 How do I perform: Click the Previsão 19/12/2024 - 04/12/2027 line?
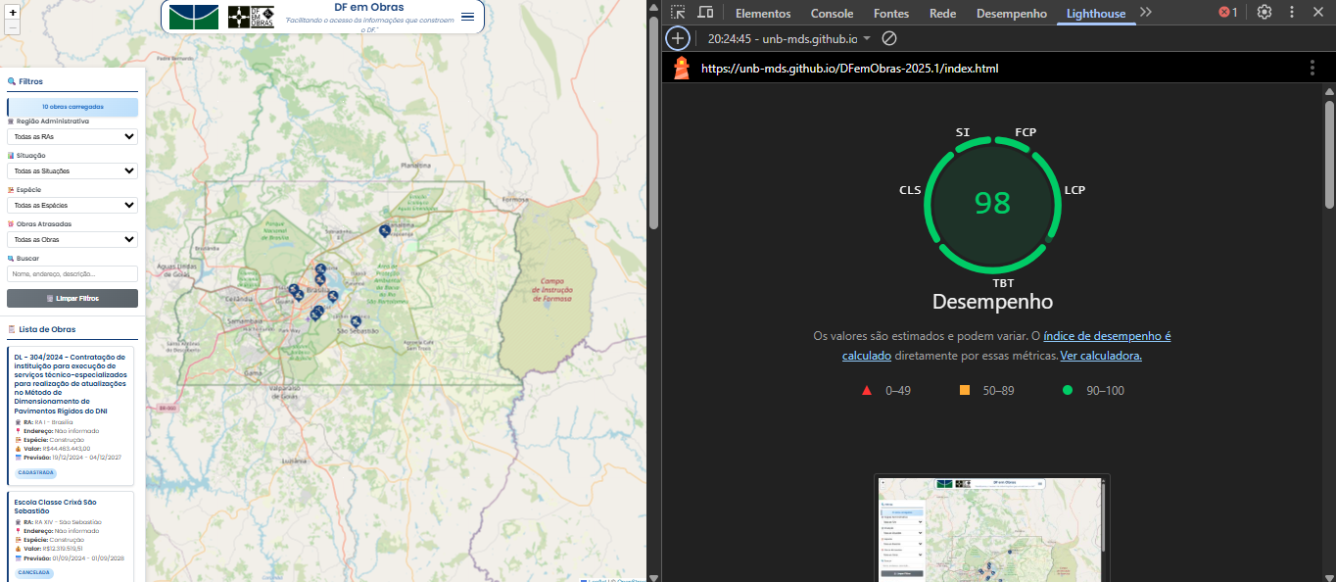click(x=68, y=458)
